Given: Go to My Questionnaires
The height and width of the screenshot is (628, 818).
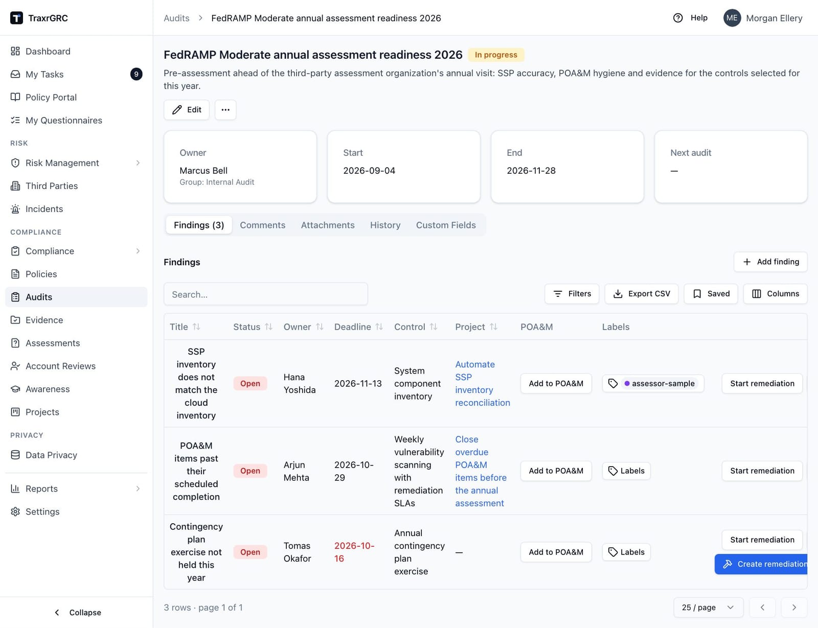Looking at the screenshot, I should tap(76, 120).
